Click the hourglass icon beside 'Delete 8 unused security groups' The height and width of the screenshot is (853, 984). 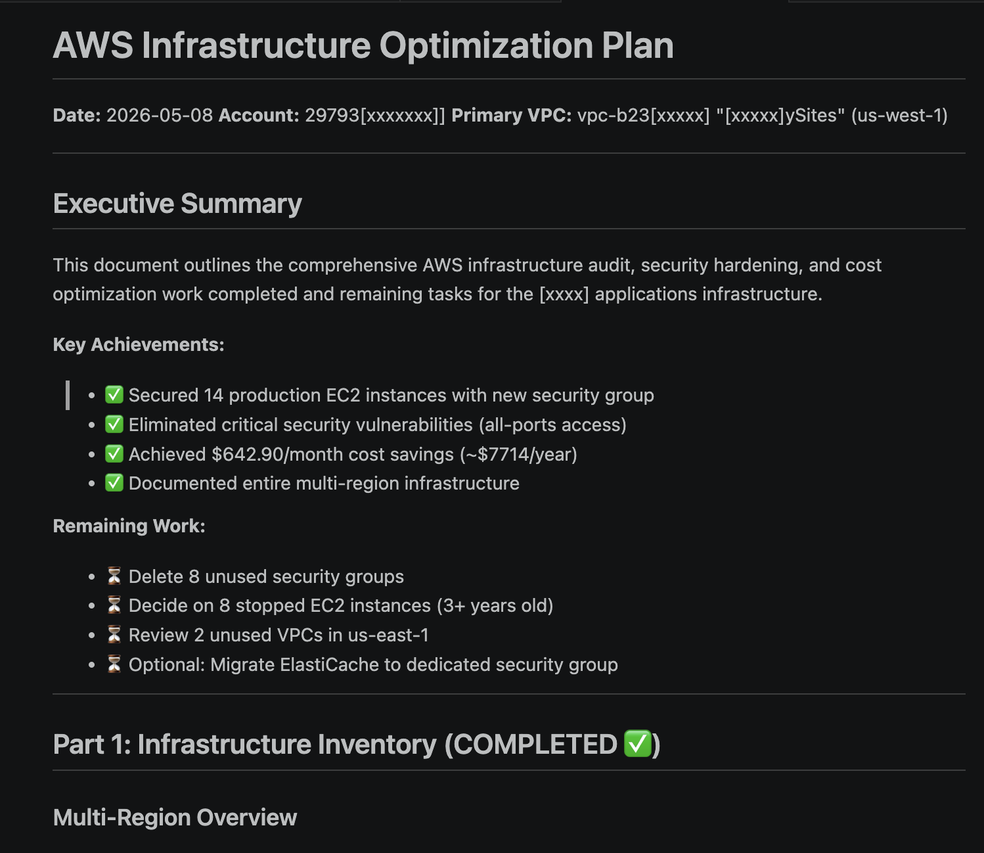coord(114,576)
